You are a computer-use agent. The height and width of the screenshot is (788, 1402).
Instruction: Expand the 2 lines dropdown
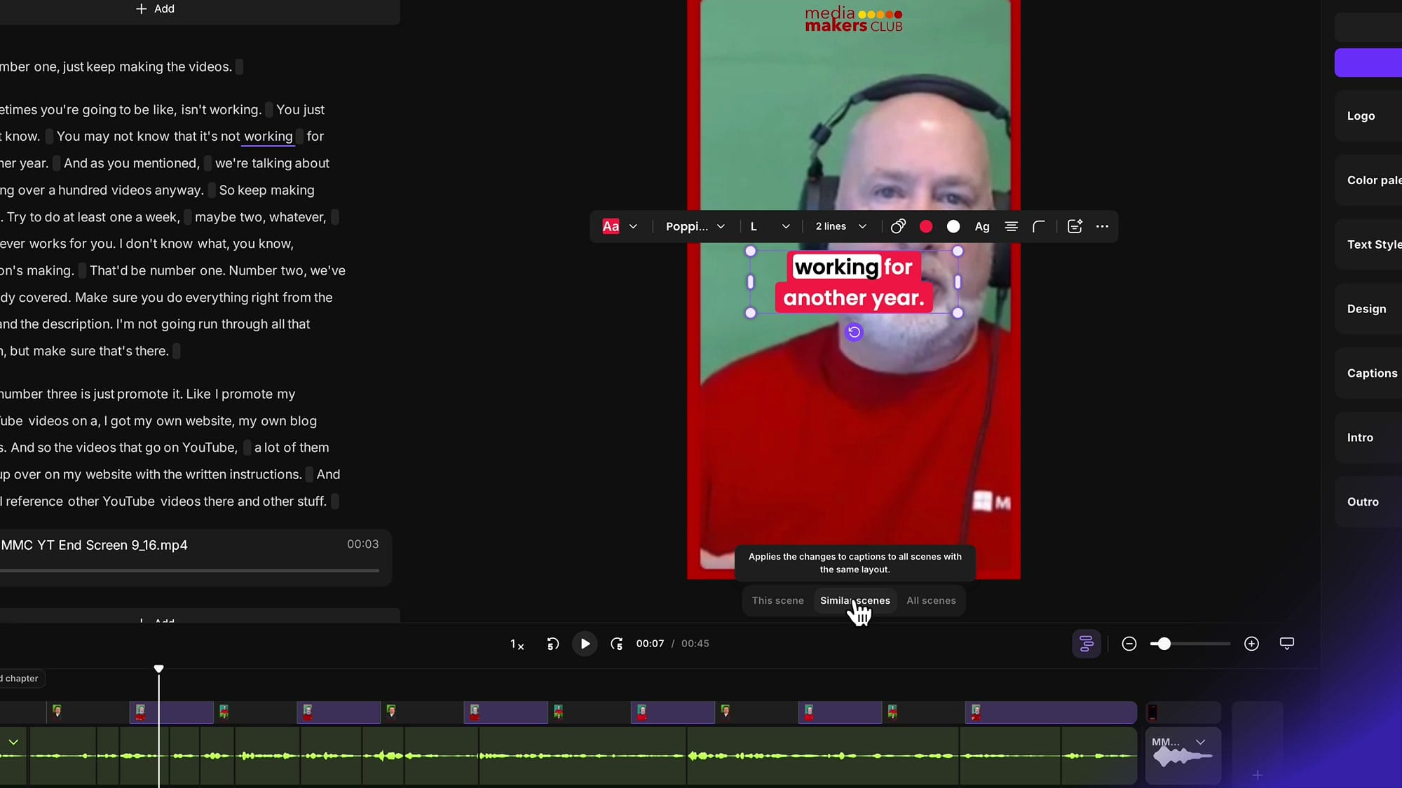coord(839,226)
